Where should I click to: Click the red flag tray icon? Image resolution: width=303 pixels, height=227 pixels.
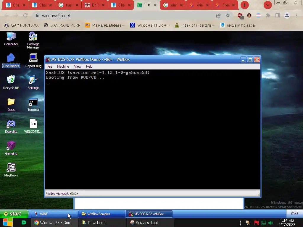(257, 223)
